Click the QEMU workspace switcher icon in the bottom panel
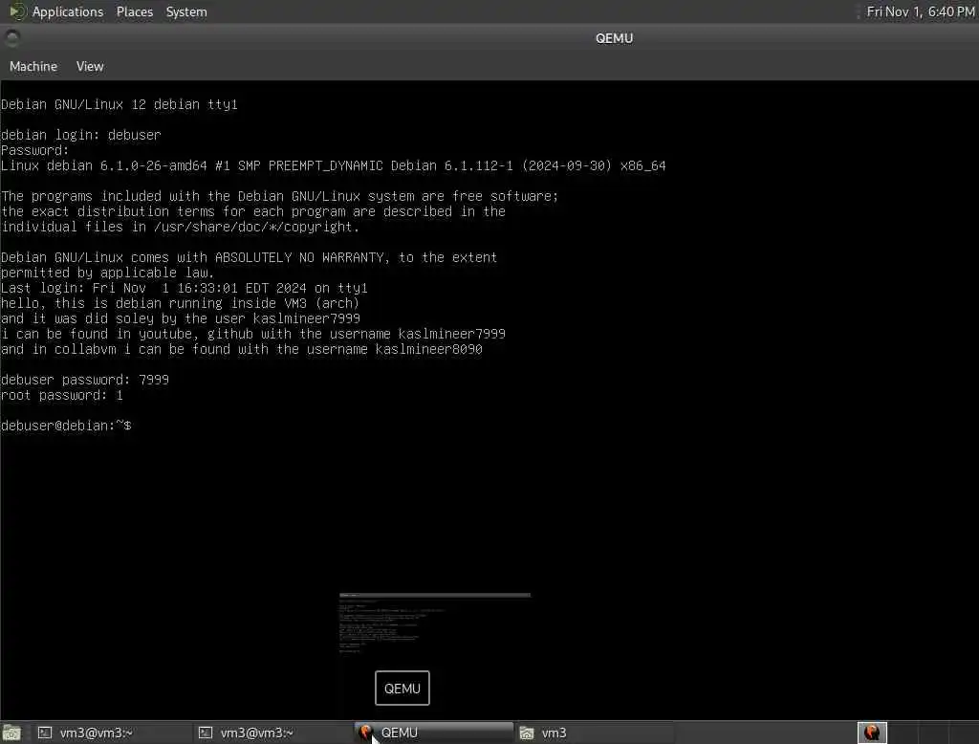This screenshot has height=744, width=979. 872,733
